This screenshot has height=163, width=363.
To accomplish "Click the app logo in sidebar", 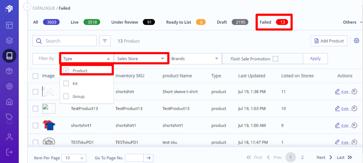I will tap(9, 9).
